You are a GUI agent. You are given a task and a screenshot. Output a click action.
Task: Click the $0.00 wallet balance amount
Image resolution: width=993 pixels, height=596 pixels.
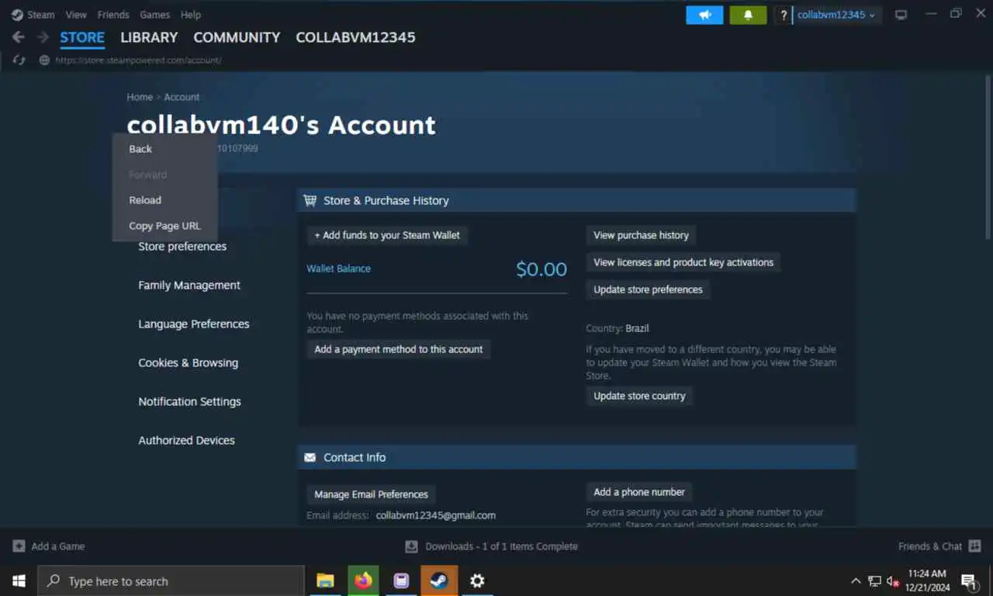tap(541, 269)
